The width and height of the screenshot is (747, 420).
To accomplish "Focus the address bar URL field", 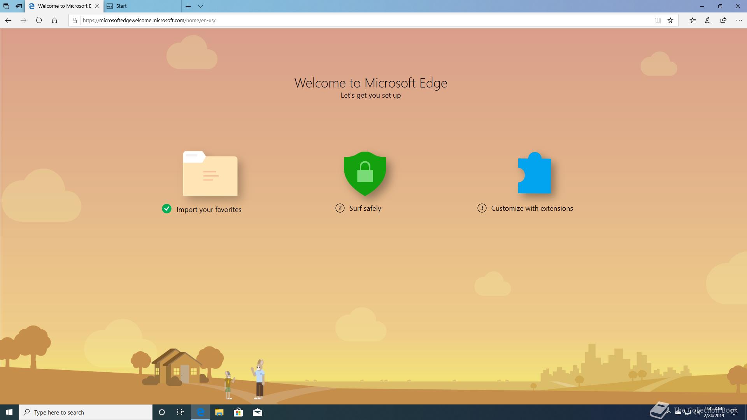I will pyautogui.click(x=366, y=20).
